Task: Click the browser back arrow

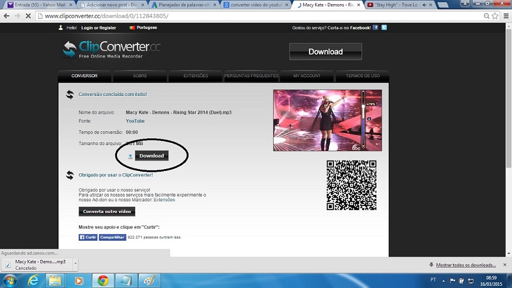Action: click(x=6, y=16)
